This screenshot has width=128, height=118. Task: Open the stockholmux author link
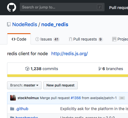pos(28,98)
